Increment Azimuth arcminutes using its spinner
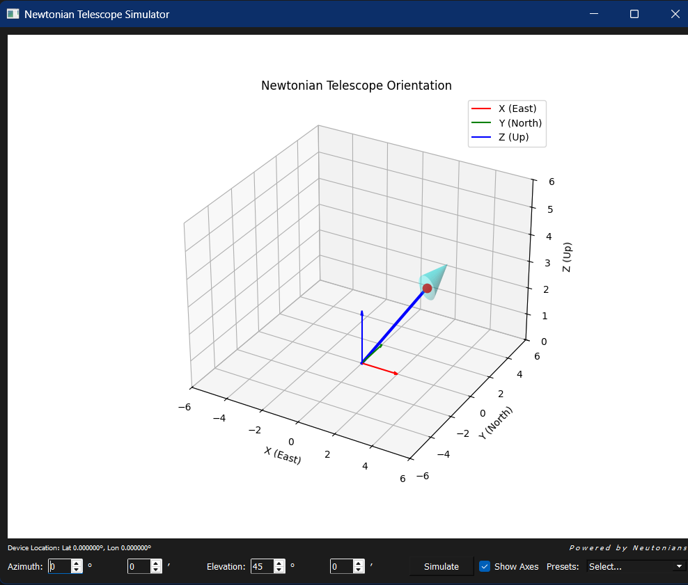The image size is (688, 585). (x=156, y=563)
